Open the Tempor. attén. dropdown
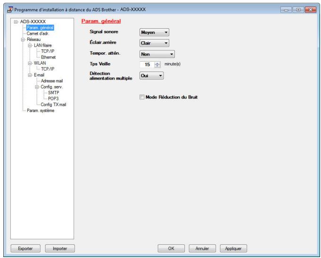This screenshot has width=321, height=258. click(x=157, y=54)
